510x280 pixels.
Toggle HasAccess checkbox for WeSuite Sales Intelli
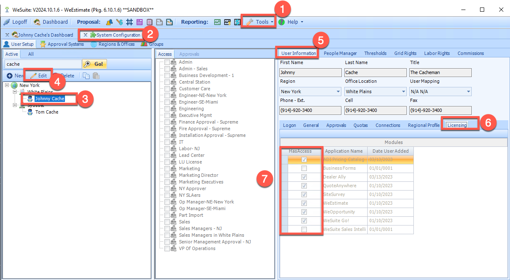[x=304, y=230]
